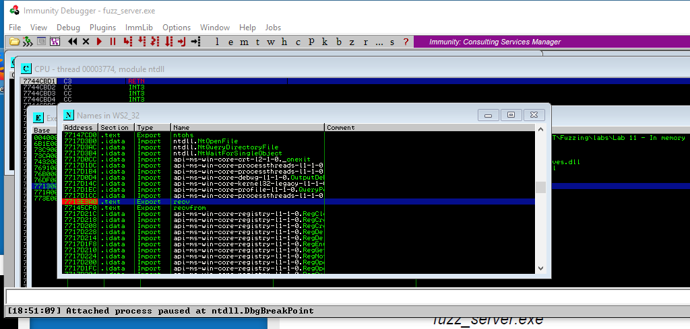Image resolution: width=690 pixels, height=329 pixels.
Task: Show references via 'r' button
Action: coord(365,42)
